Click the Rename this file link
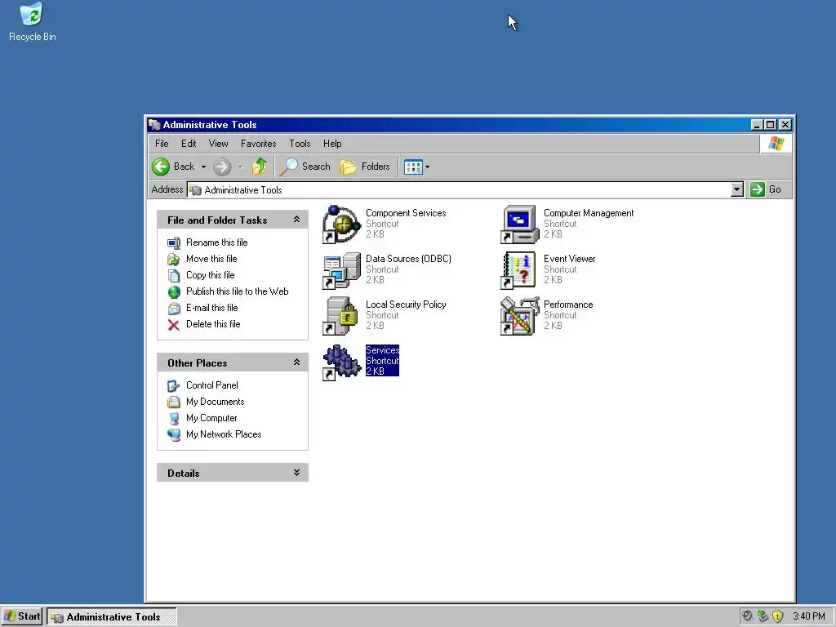This screenshot has width=836, height=627. [x=216, y=242]
